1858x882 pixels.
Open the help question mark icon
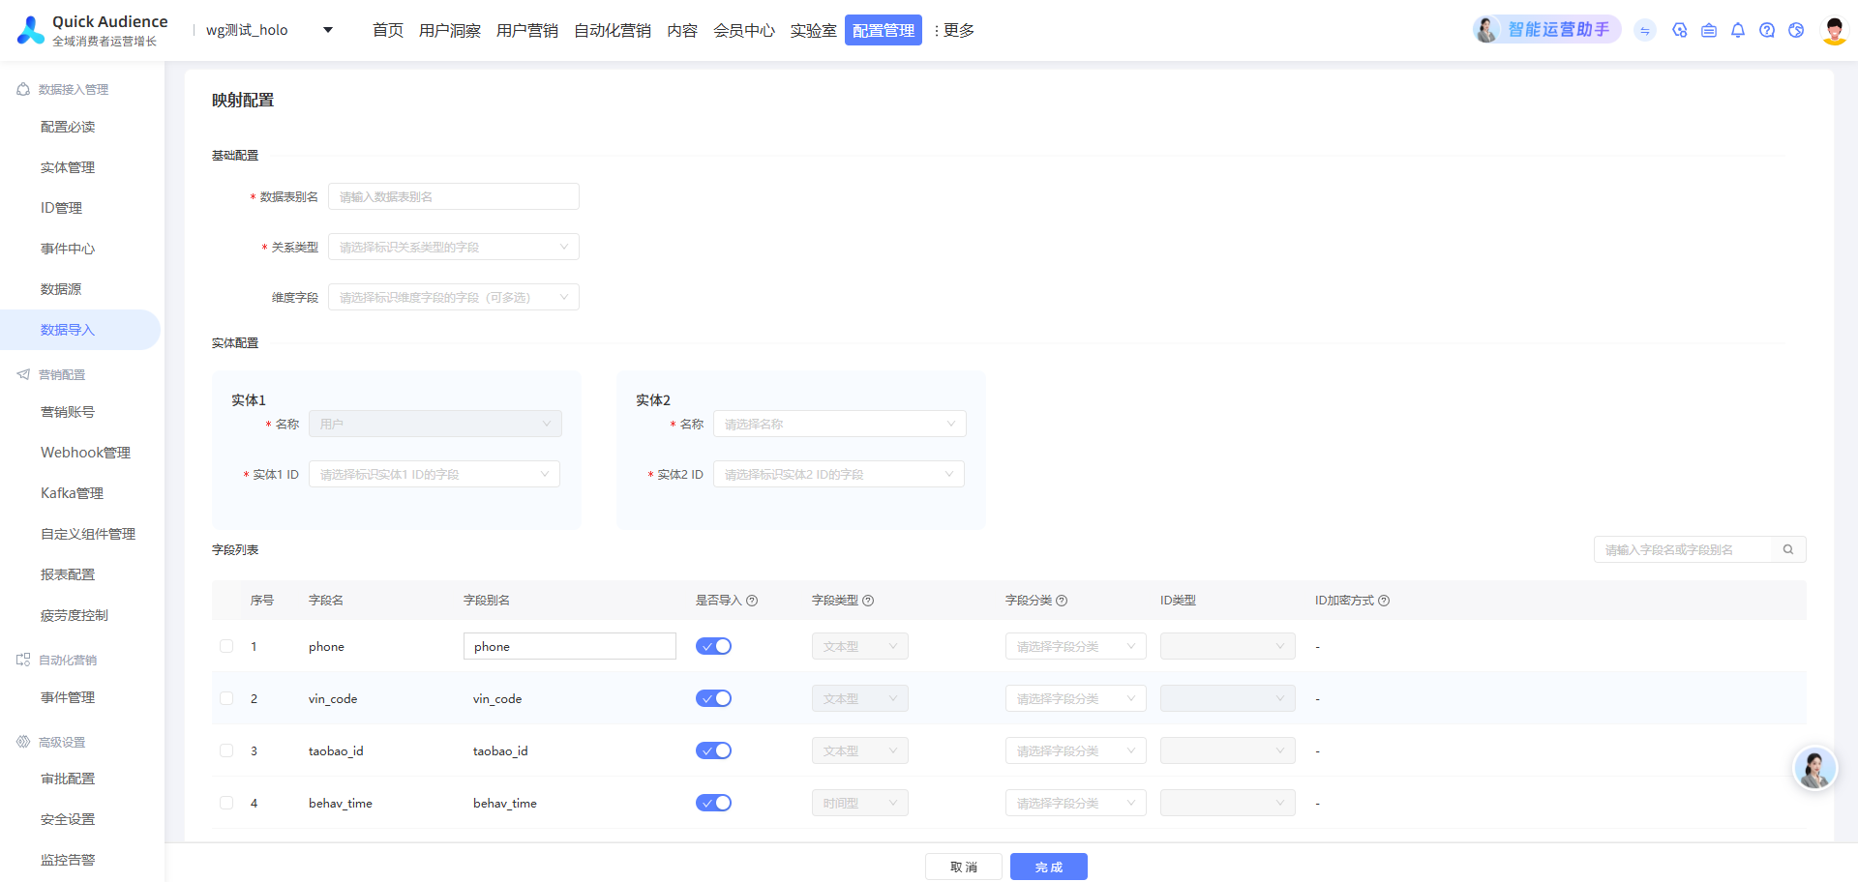pyautogui.click(x=1767, y=31)
